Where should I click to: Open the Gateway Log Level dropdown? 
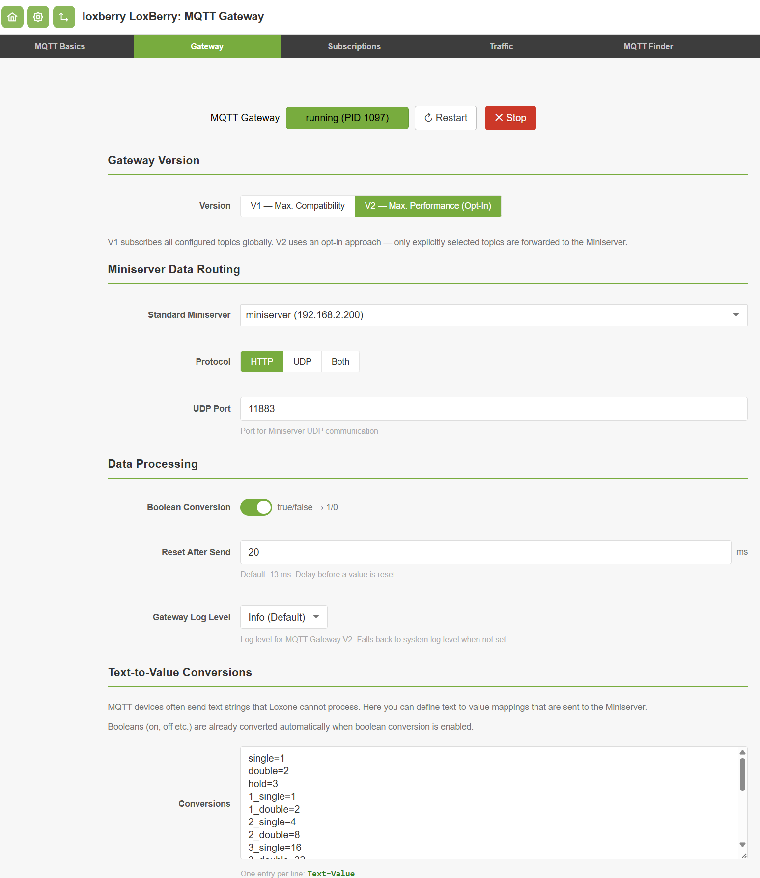click(x=284, y=617)
